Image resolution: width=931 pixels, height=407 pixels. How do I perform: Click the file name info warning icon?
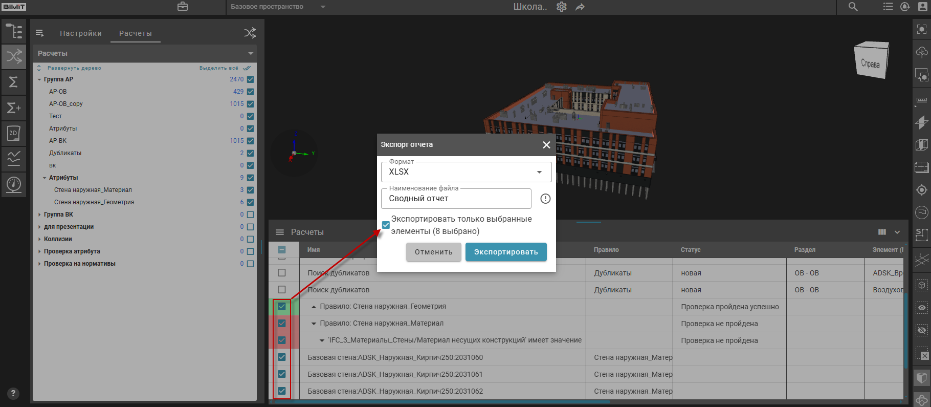[545, 199]
